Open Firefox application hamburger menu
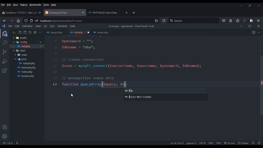263x148 pixels. click(258, 21)
